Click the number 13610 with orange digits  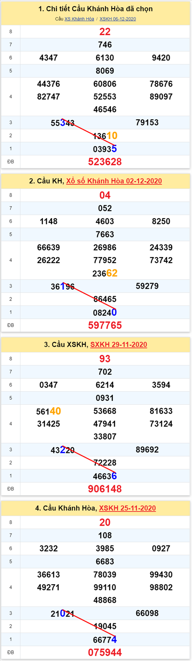pos(105,136)
